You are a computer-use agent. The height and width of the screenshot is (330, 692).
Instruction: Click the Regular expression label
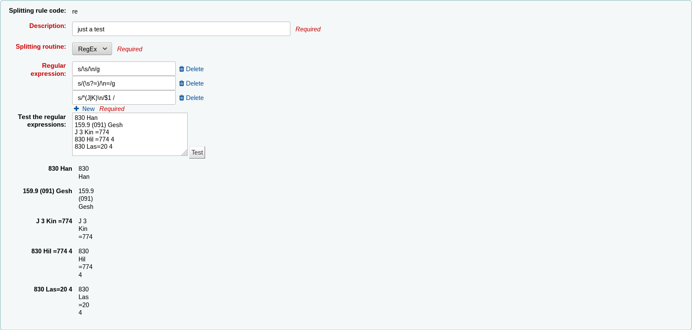click(x=48, y=69)
